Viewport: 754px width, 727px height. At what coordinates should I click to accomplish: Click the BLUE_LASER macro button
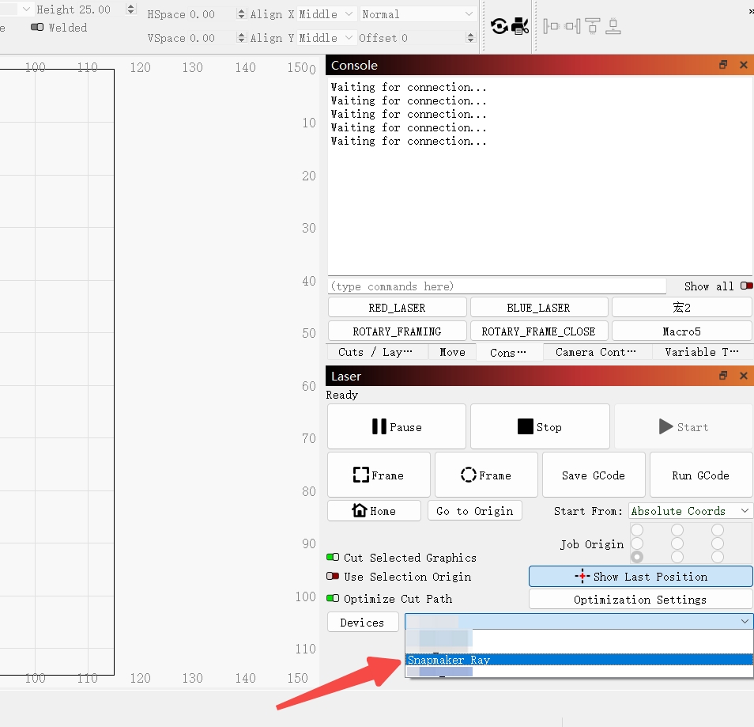(538, 308)
